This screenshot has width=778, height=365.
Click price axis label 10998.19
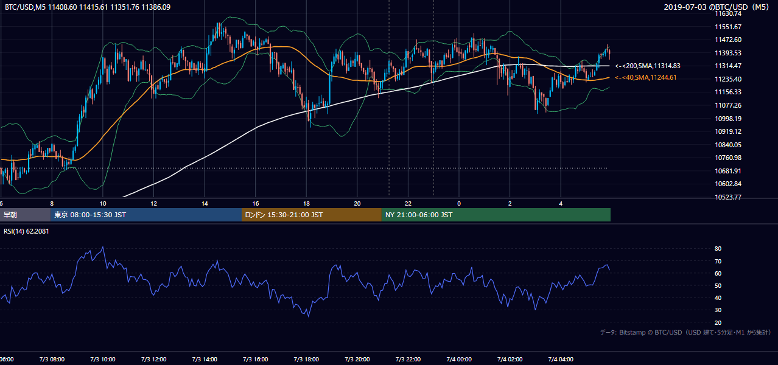[728, 119]
